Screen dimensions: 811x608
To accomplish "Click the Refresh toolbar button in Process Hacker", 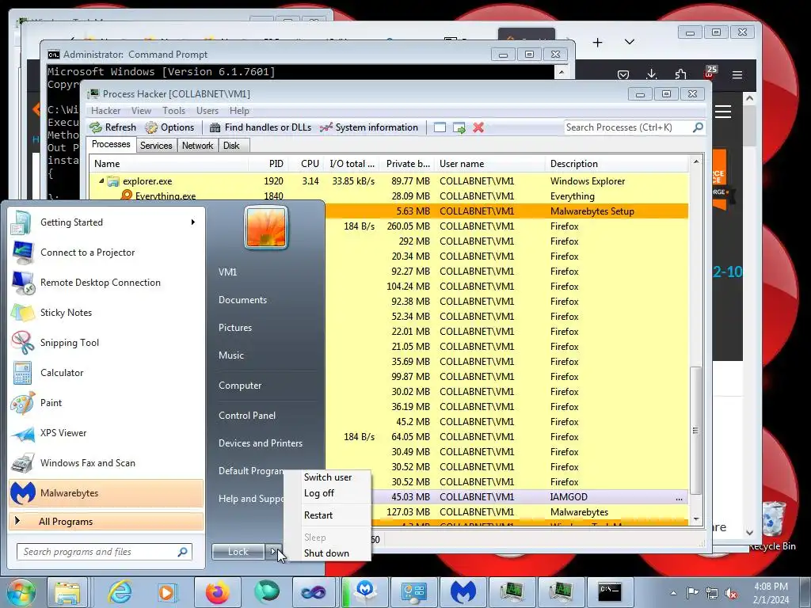I will (x=112, y=127).
